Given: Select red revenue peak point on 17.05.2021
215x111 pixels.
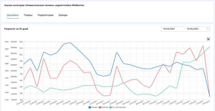Looking at the screenshot, I should coord(203,46).
